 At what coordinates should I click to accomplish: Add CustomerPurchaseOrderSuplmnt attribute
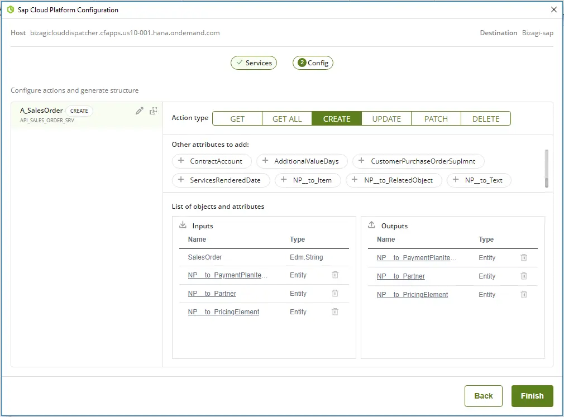(418, 161)
